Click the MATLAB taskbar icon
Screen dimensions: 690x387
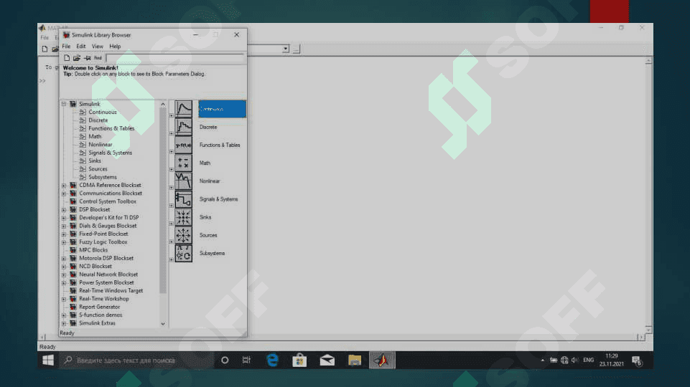[x=382, y=360]
